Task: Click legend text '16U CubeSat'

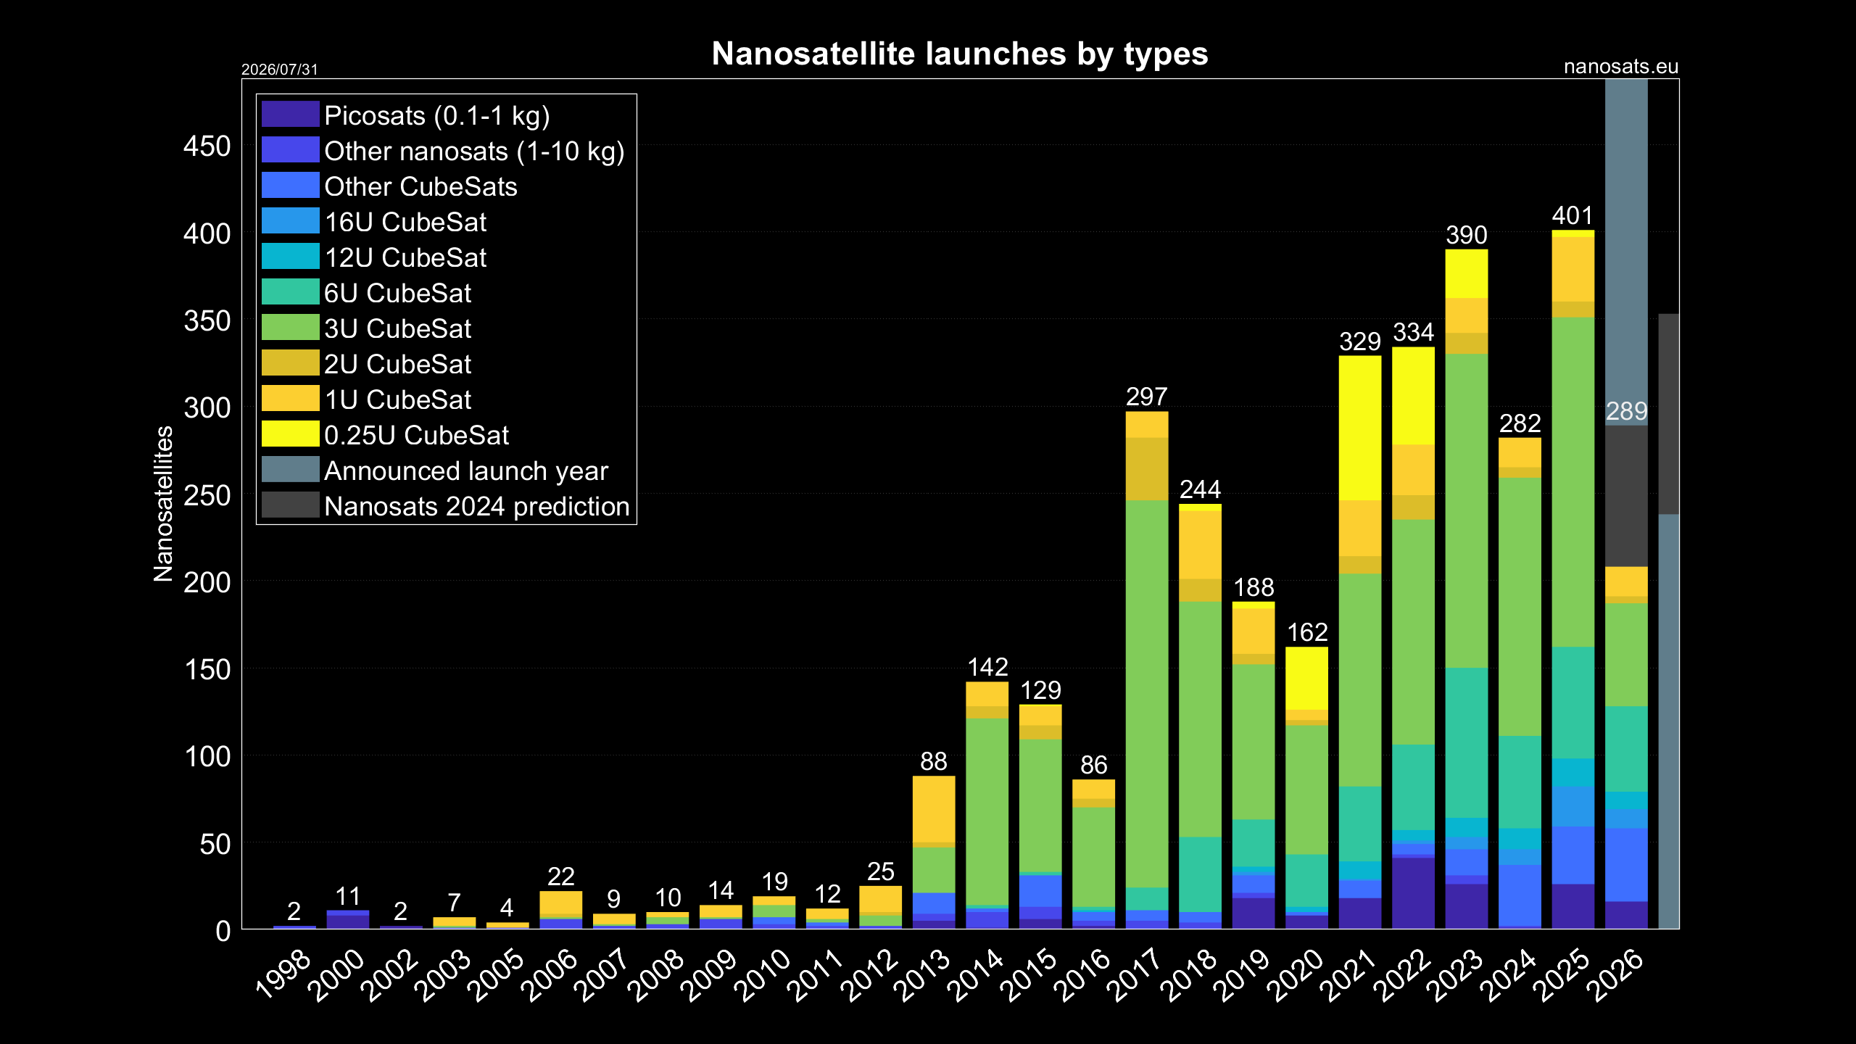Action: [405, 223]
